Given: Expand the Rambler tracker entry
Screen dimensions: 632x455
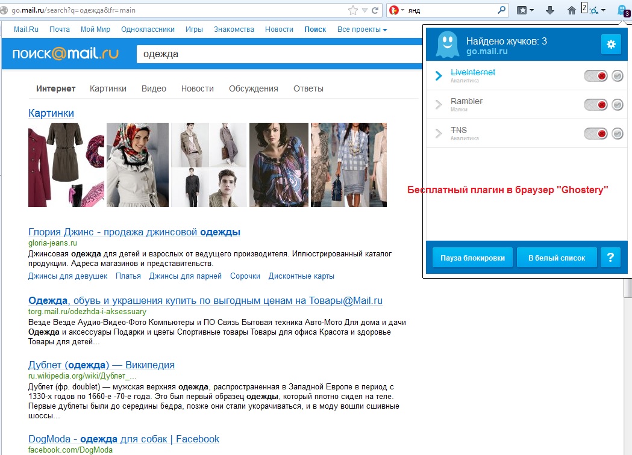Looking at the screenshot, I should point(439,105).
